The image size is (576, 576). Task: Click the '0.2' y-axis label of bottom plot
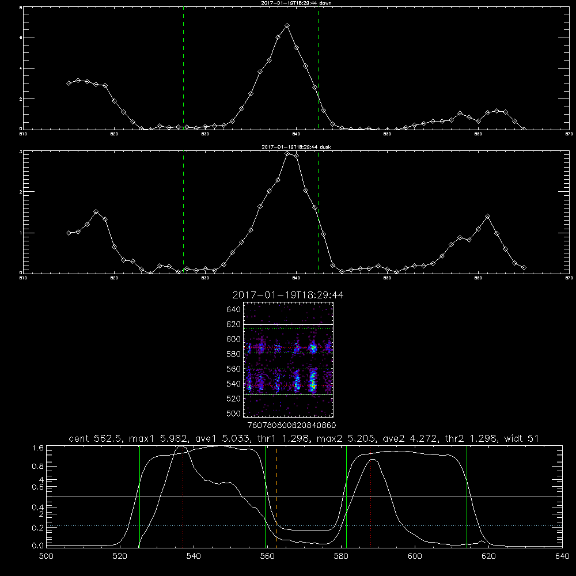(x=38, y=528)
